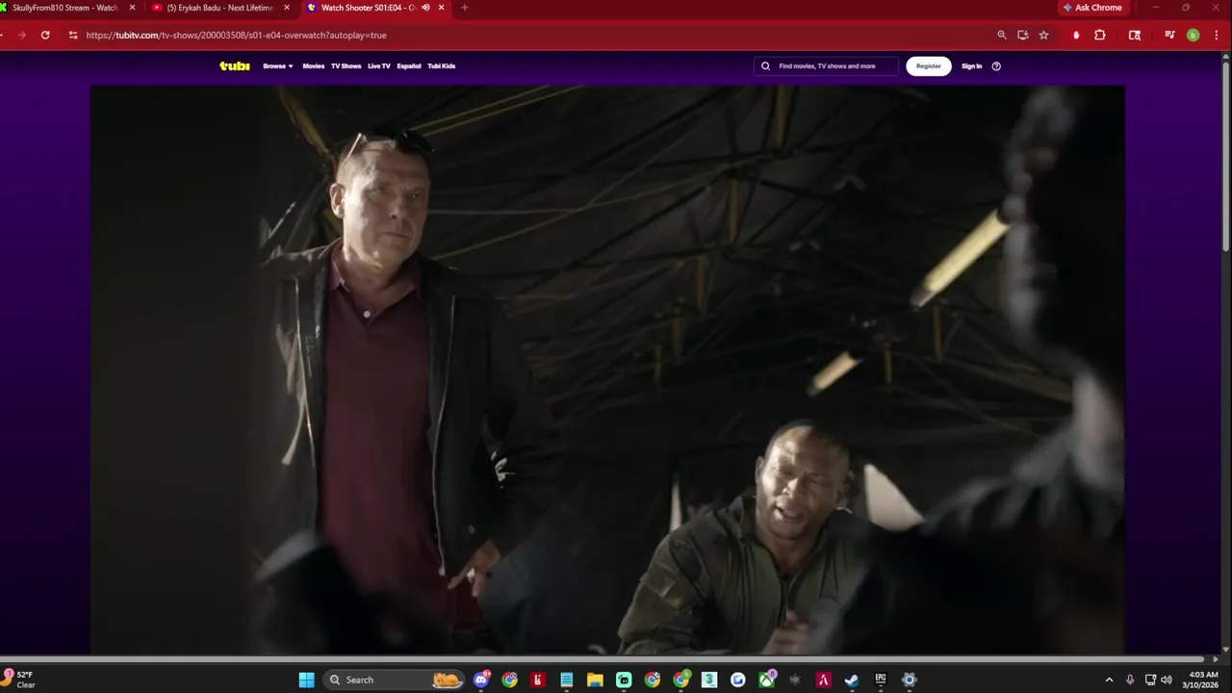This screenshot has height=693, width=1232.
Task: Click the Windows taskbar Search box
Action: (x=395, y=680)
